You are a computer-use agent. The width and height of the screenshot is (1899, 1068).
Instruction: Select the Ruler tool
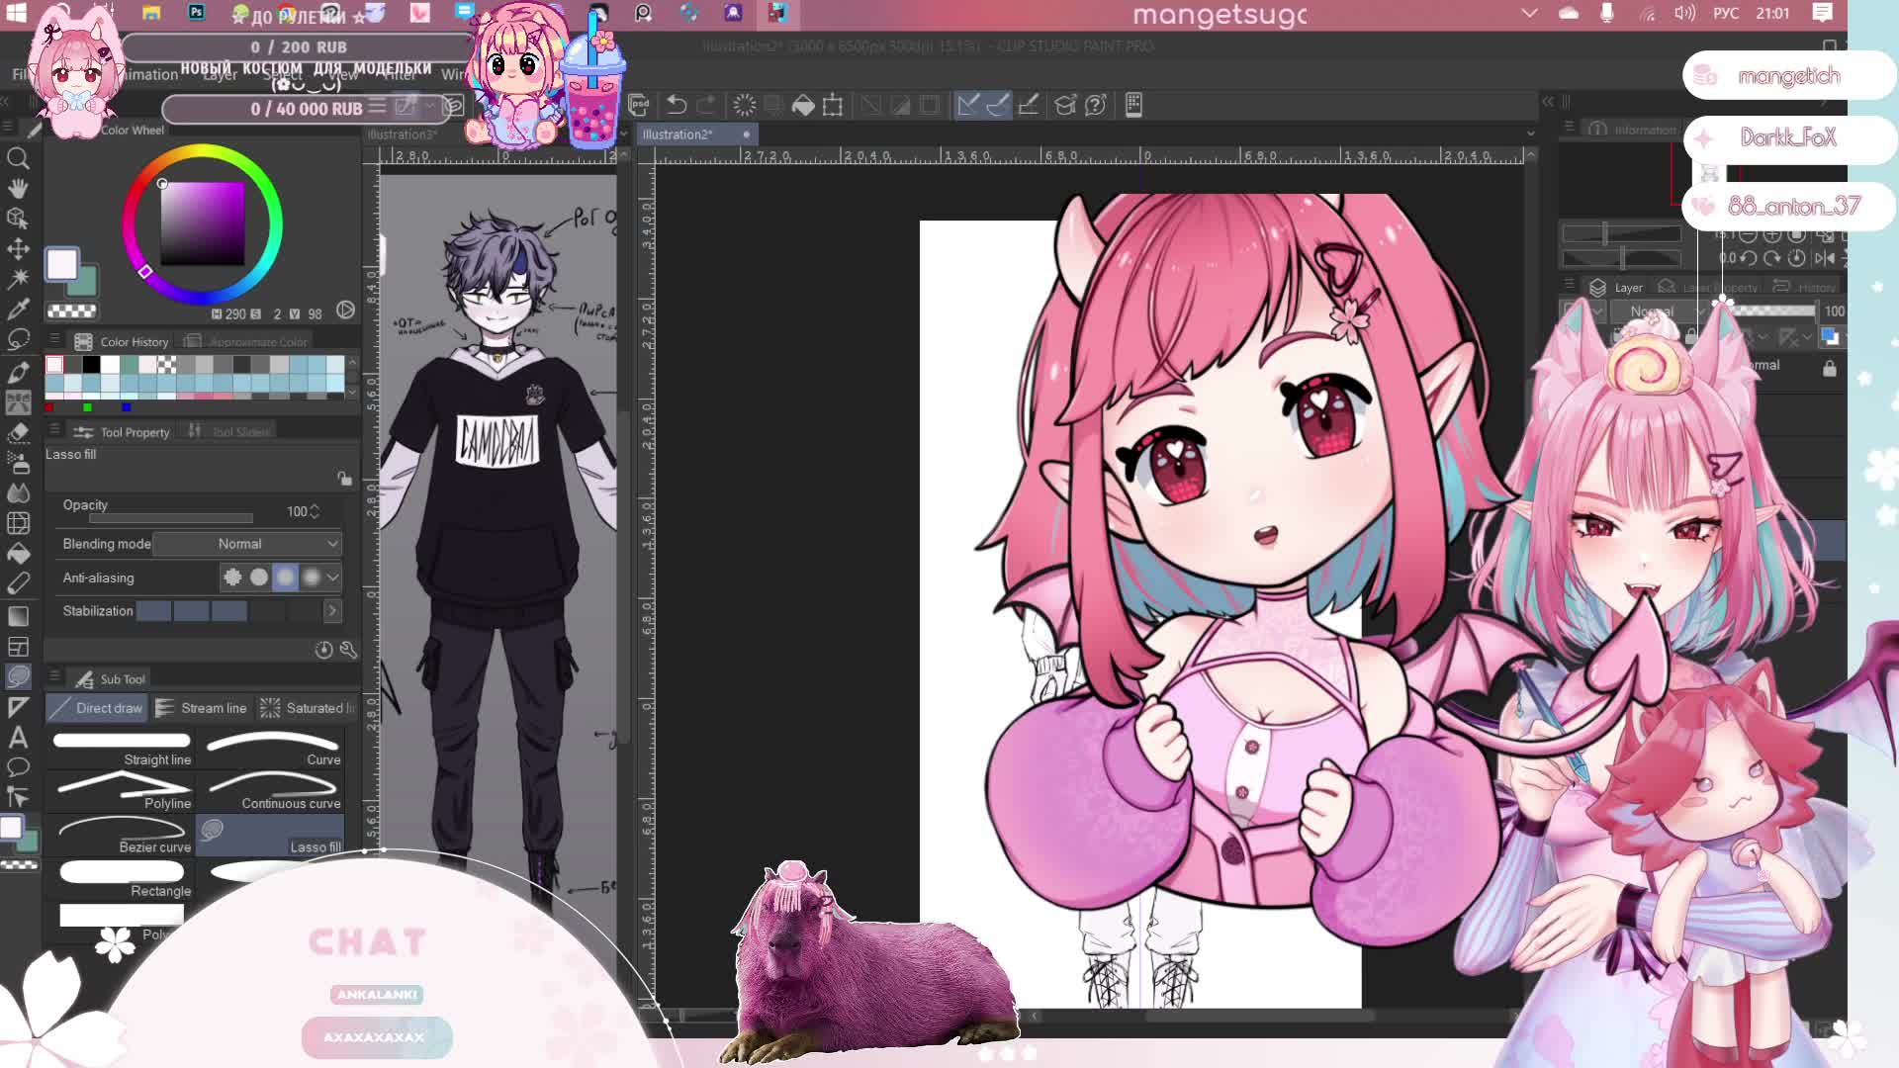[18, 707]
